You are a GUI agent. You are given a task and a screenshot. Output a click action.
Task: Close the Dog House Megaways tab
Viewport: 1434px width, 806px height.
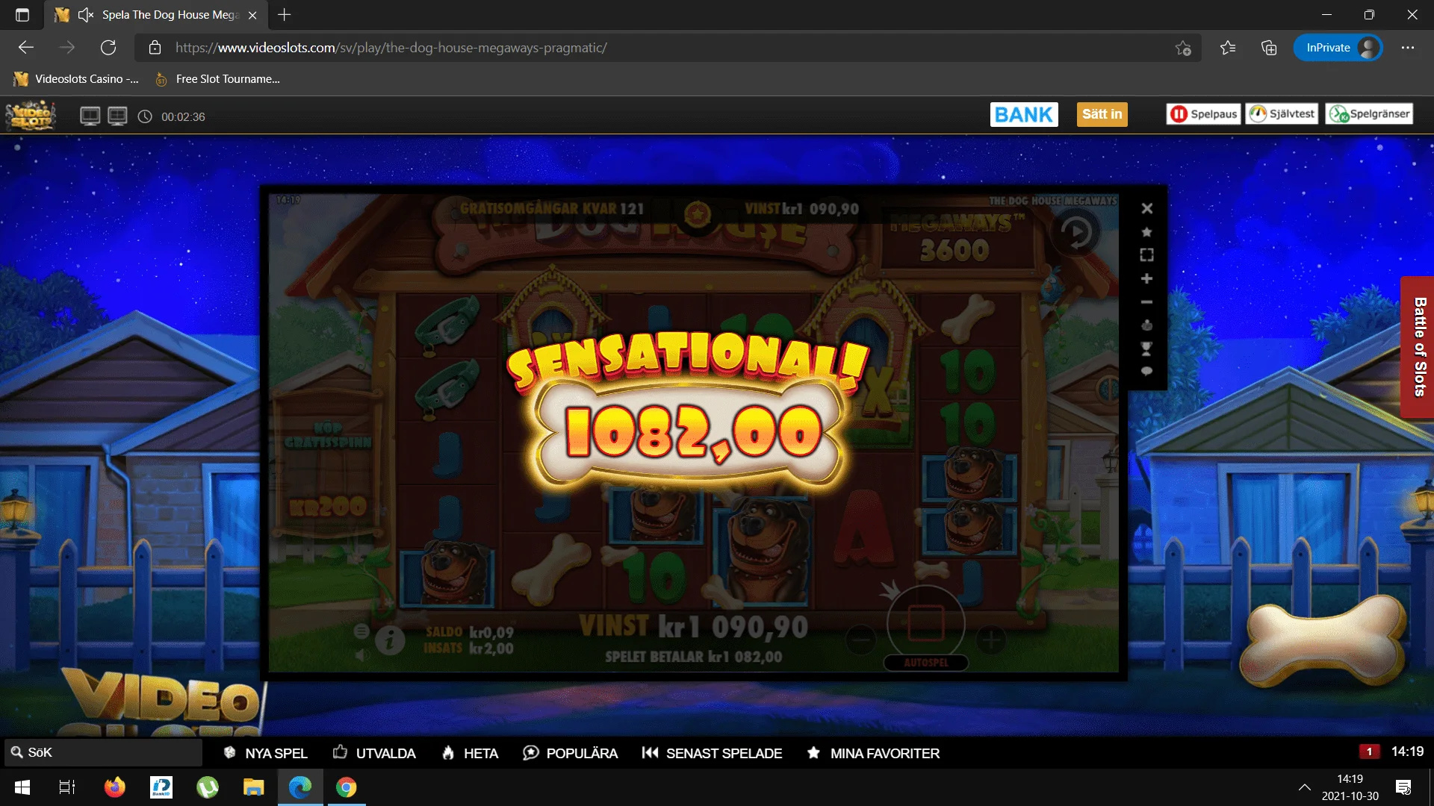(x=252, y=15)
